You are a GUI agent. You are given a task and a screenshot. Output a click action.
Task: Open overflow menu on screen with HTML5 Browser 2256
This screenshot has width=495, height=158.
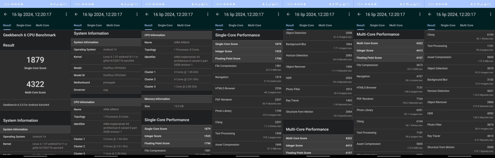(x=278, y=14)
